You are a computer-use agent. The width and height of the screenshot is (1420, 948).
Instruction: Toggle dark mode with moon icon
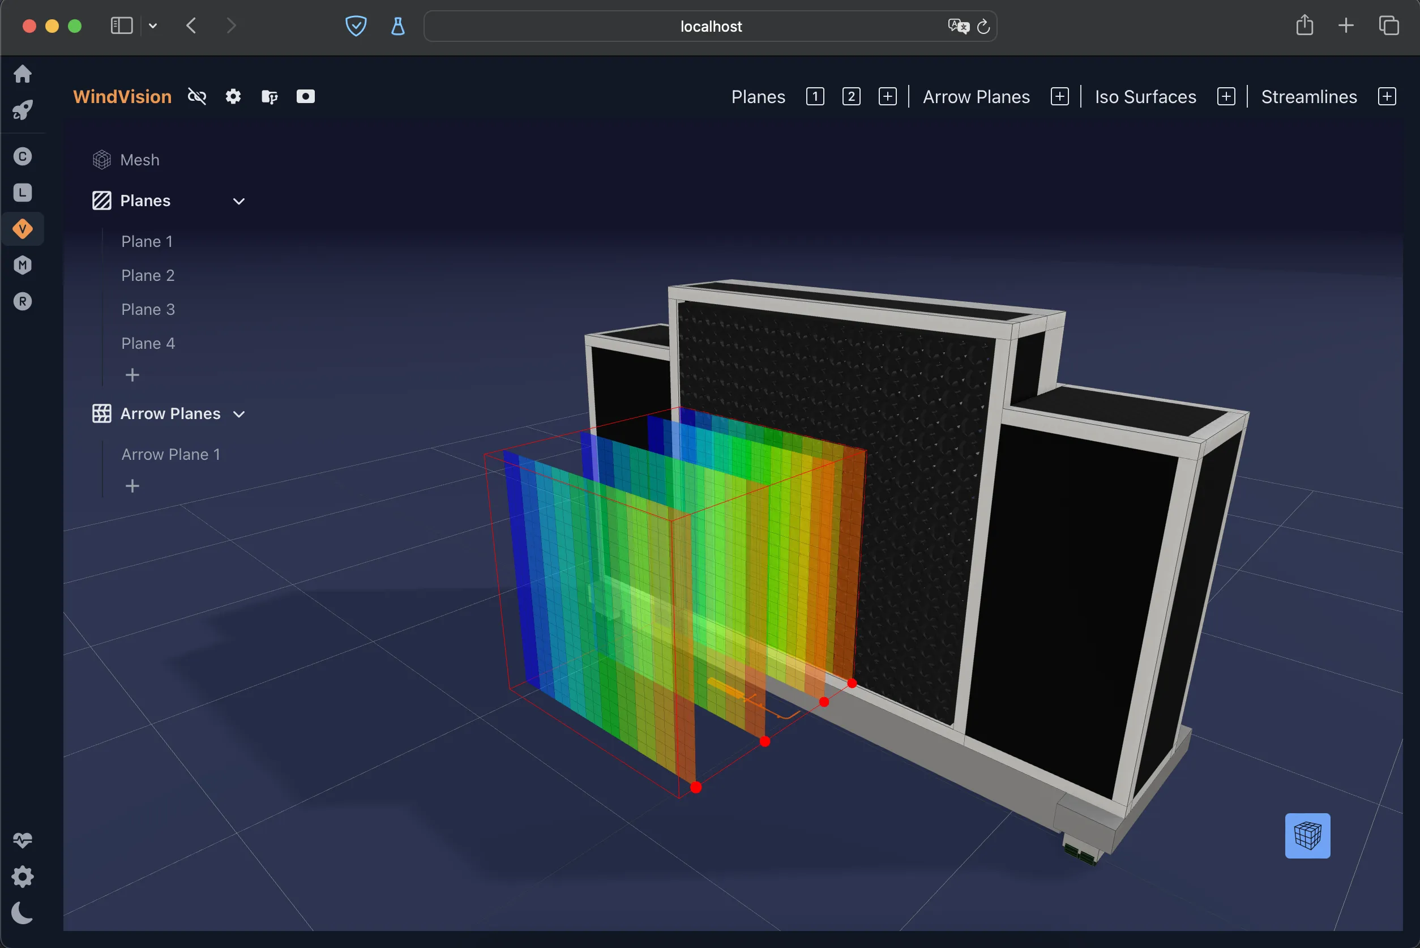pos(23,913)
